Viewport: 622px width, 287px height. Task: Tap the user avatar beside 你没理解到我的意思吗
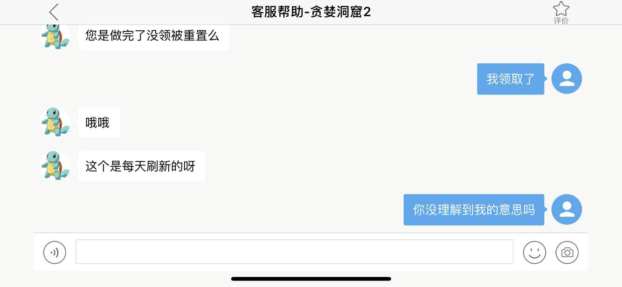567,210
